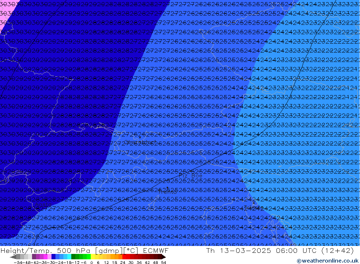Image resolution: width=360 pixels, height=264 pixels.
Task: Click the '[gdmp]' unit in the title
Action: tap(108, 251)
